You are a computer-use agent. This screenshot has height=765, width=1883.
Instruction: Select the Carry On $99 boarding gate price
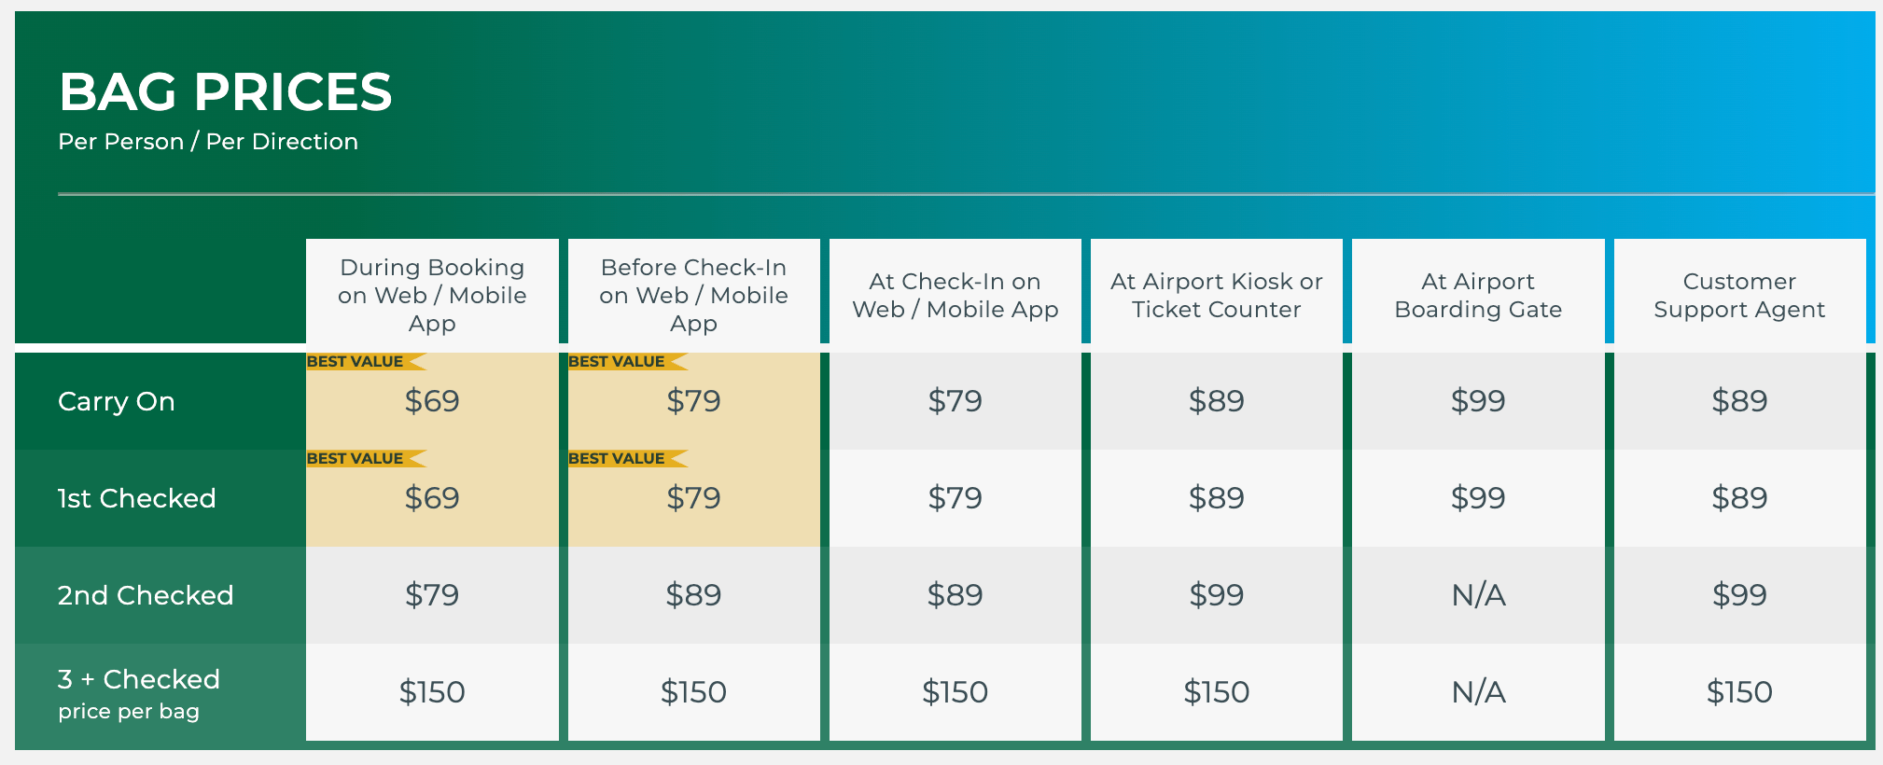(1478, 401)
